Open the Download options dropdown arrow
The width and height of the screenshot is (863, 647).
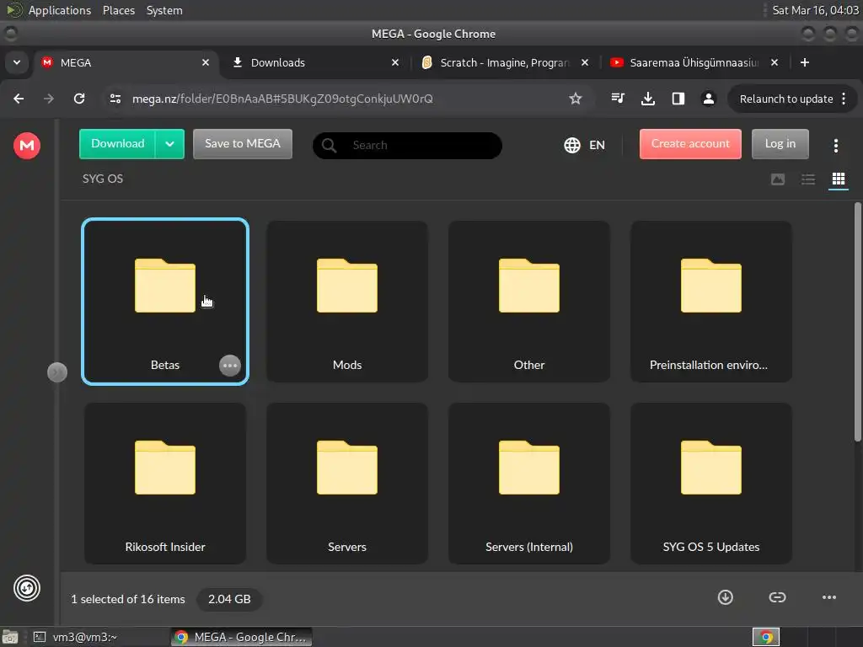pyautogui.click(x=170, y=143)
